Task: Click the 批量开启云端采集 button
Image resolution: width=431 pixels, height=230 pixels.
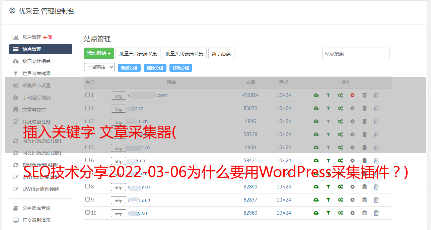Action: [x=138, y=53]
